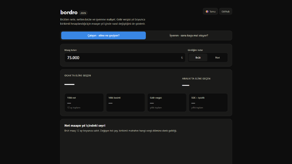Switch to the İşveren tab
This screenshot has width=292, height=164.
189,36
